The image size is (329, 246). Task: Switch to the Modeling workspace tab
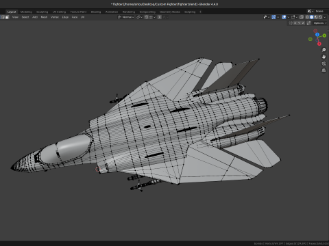pos(26,12)
